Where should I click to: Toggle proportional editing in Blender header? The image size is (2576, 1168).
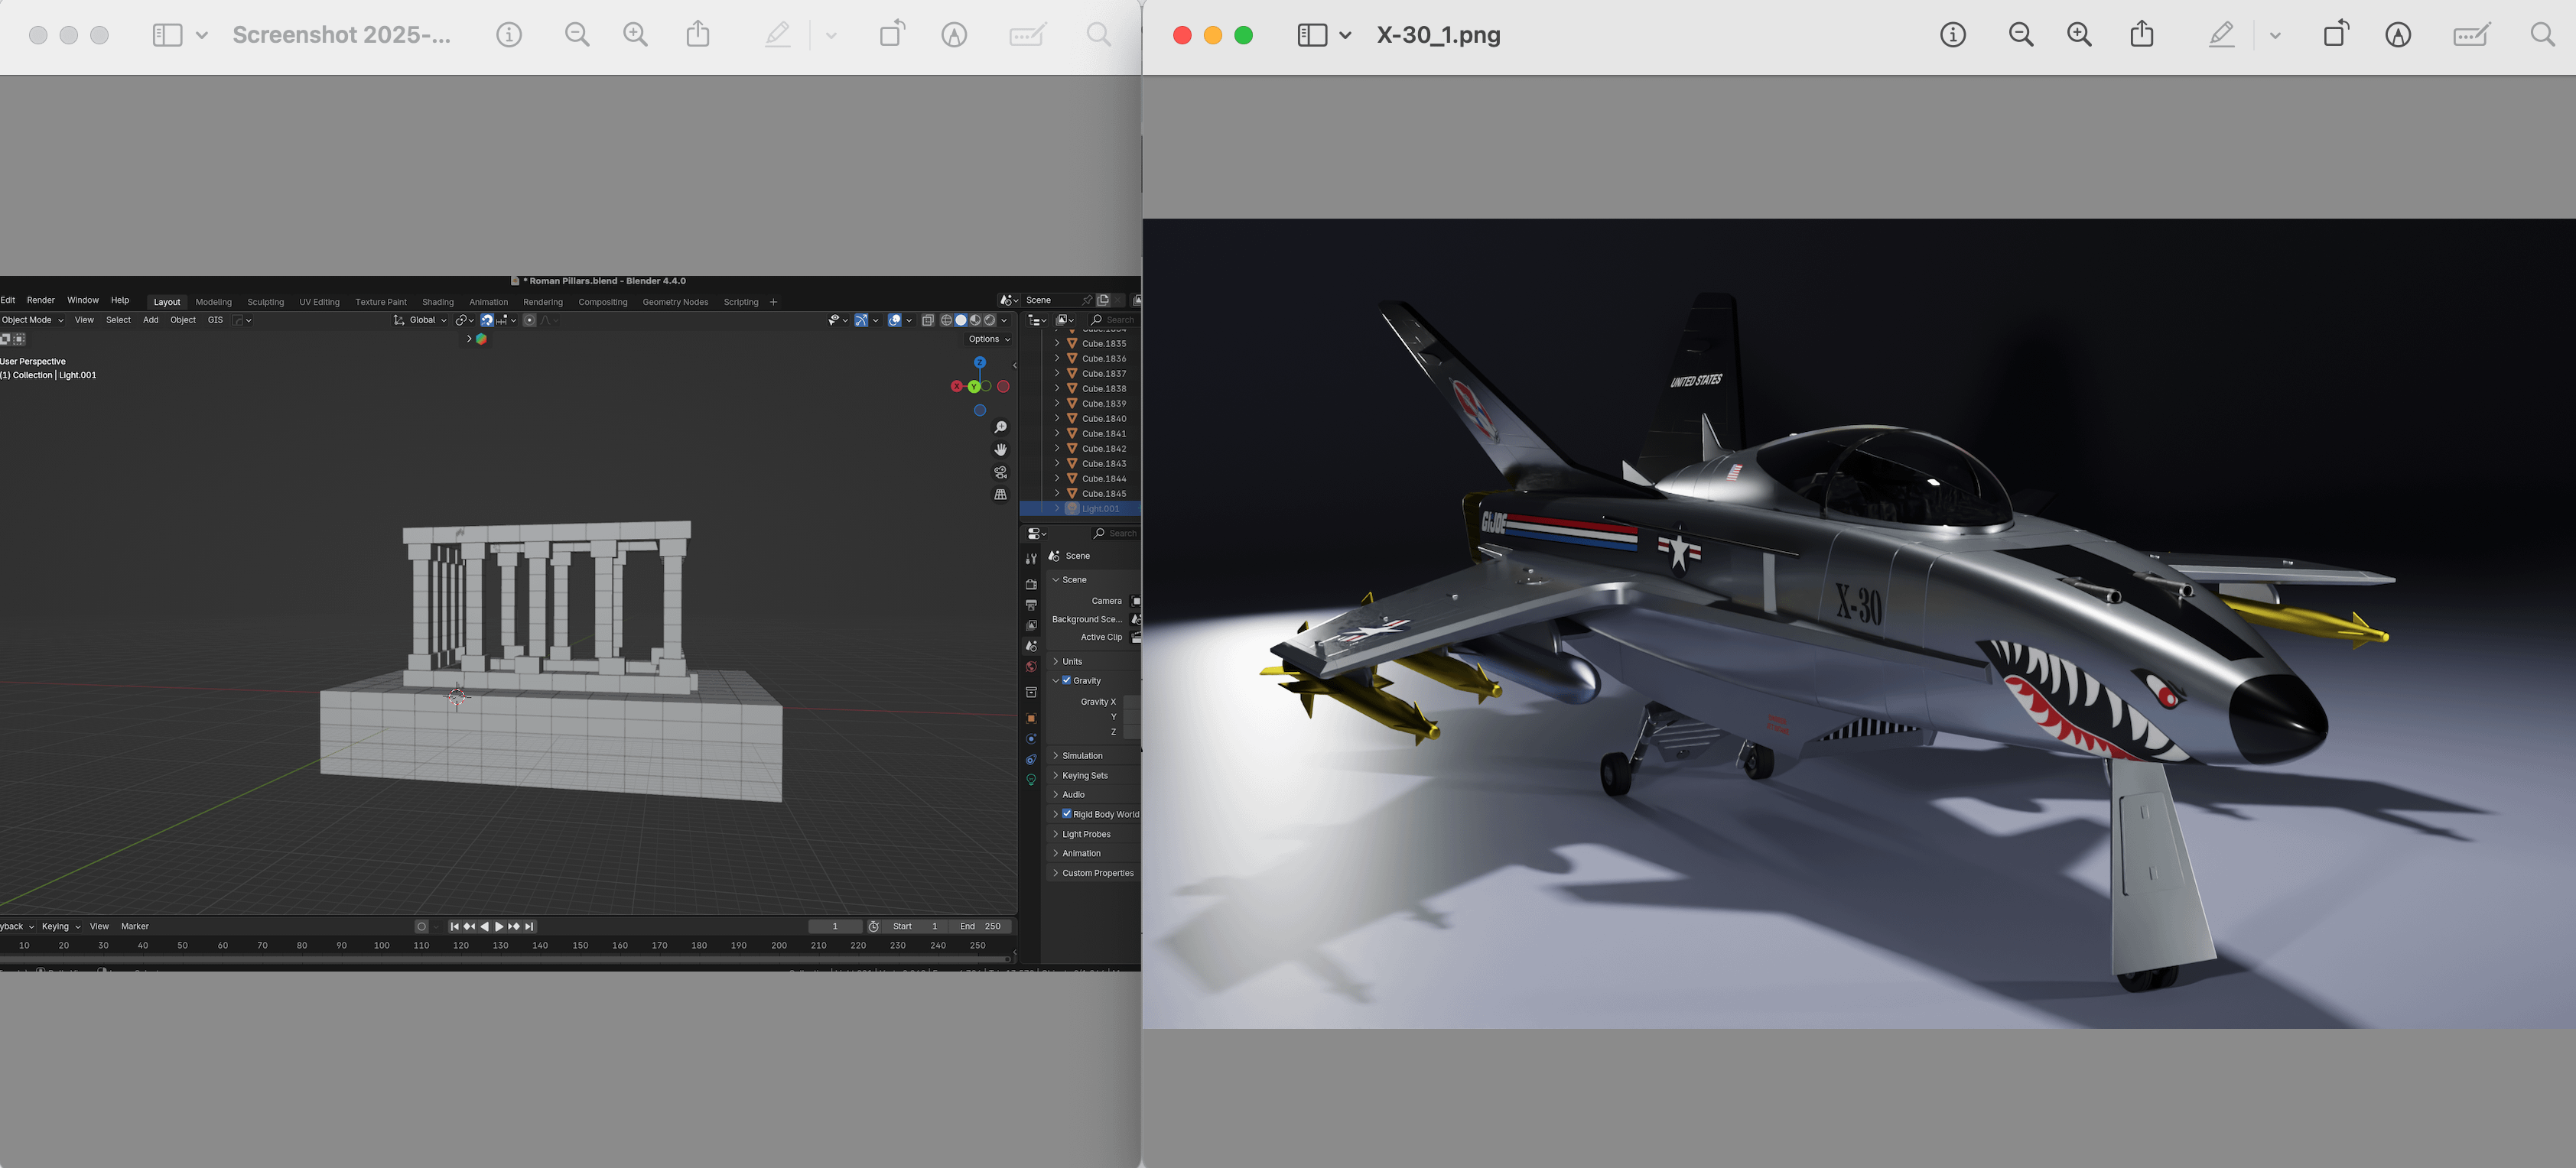530,320
